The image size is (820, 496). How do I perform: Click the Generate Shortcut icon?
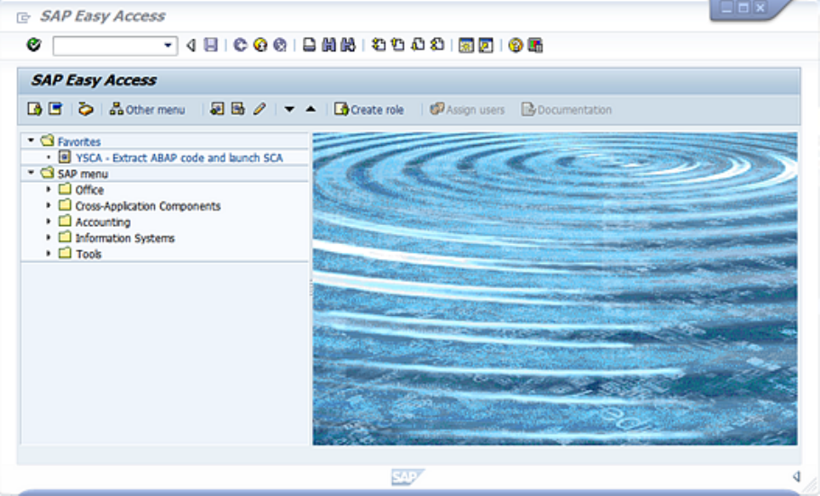pos(486,46)
